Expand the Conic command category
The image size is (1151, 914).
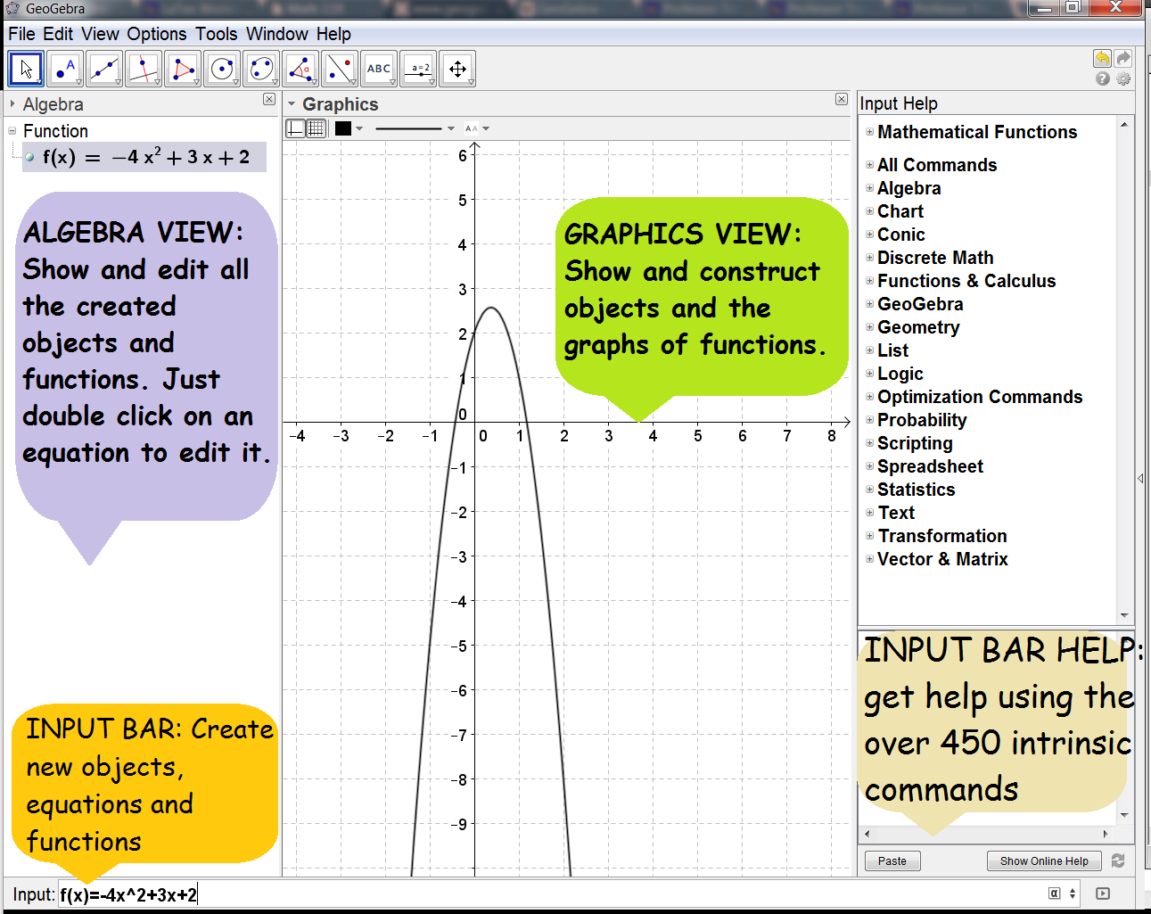(x=870, y=235)
